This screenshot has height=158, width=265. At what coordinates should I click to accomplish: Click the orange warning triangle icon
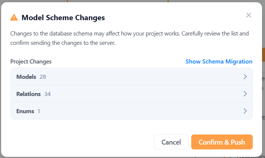pyautogui.click(x=14, y=18)
